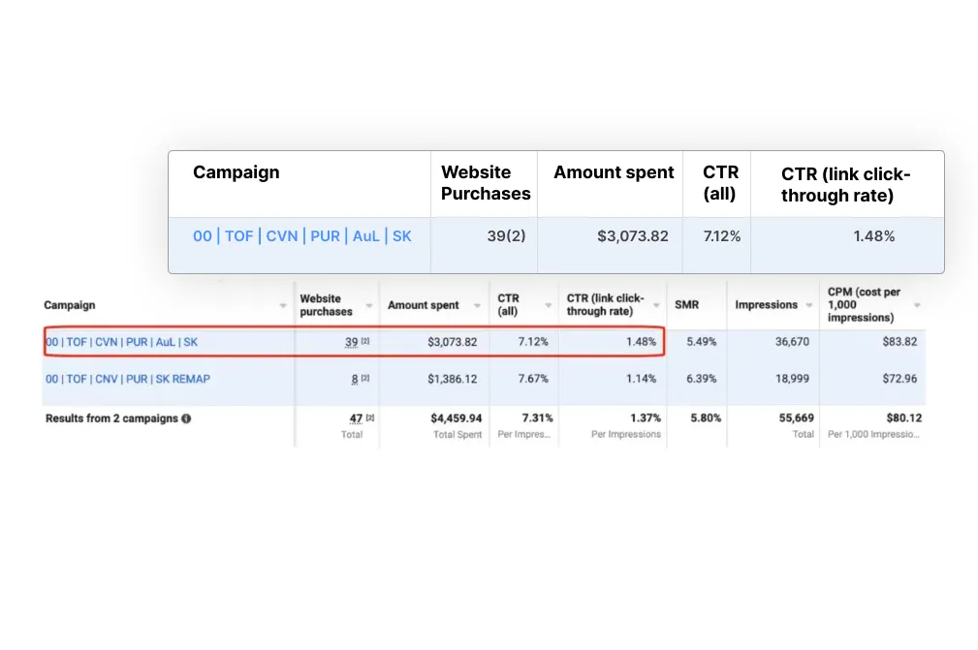
Task: Click the enlarged campaign name link in callout
Action: click(x=301, y=236)
